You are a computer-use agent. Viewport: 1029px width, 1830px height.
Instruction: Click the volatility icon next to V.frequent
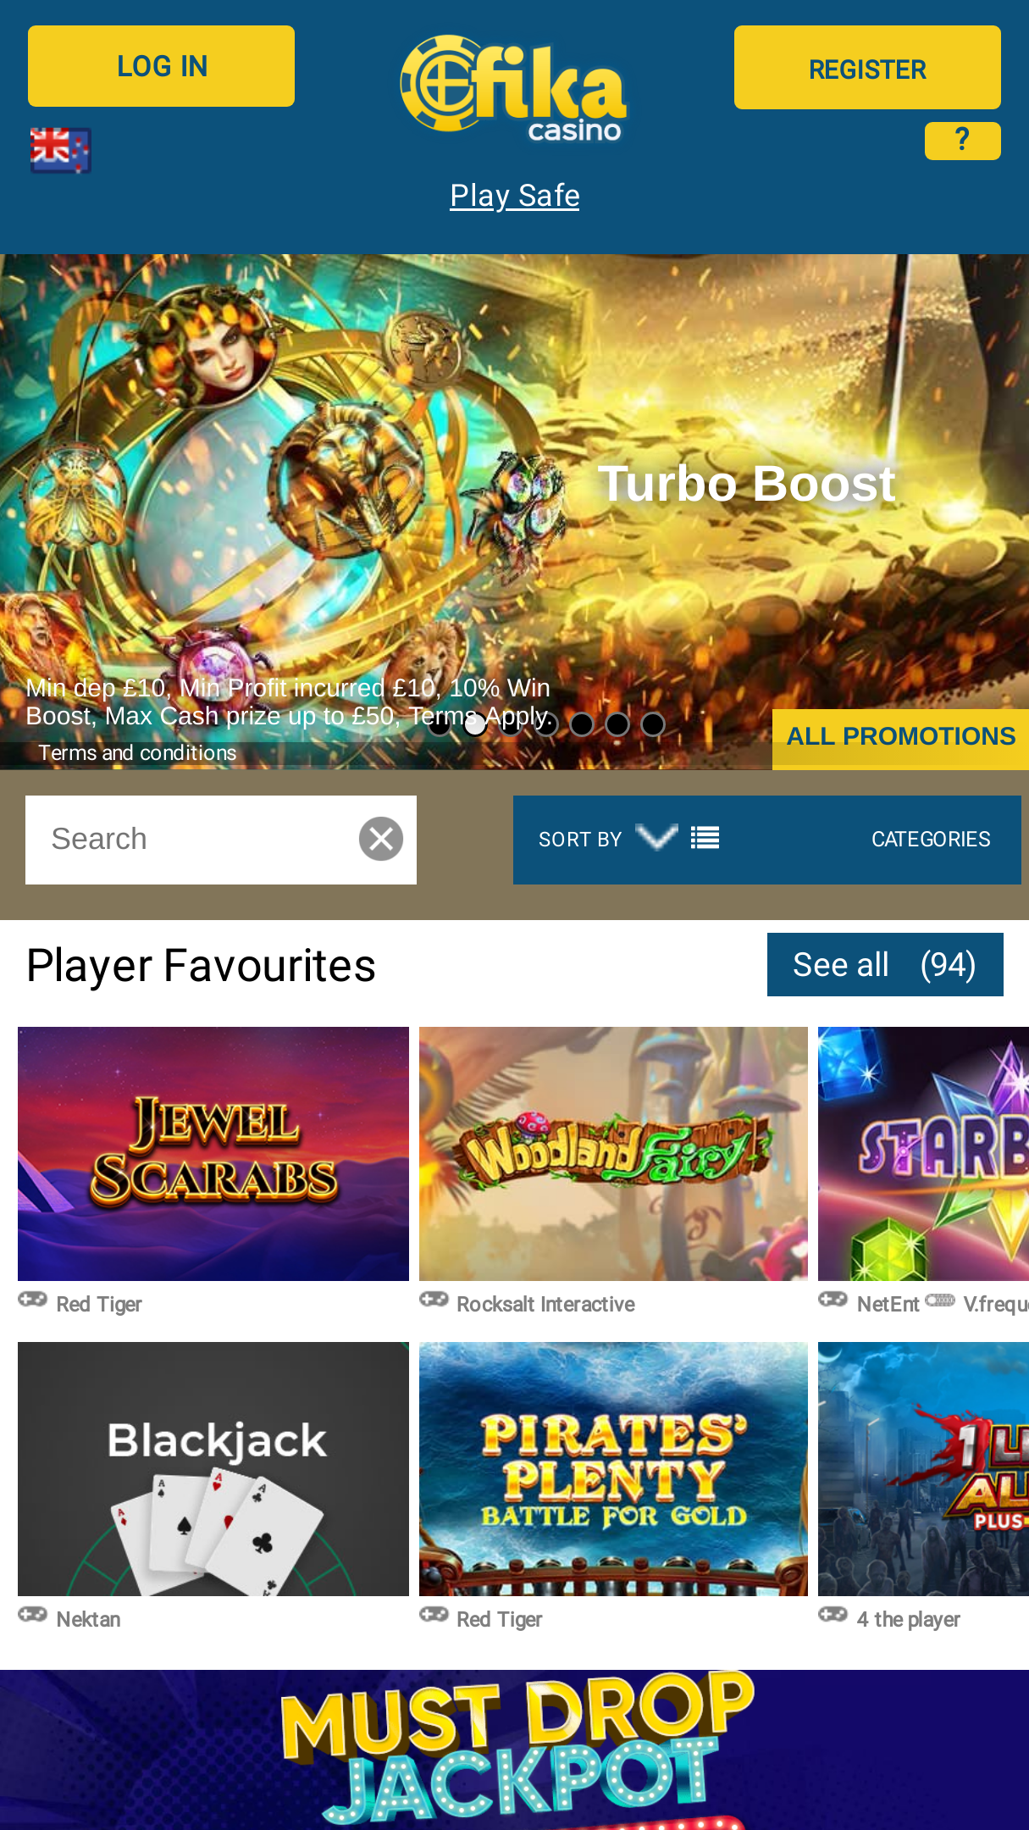point(940,1300)
